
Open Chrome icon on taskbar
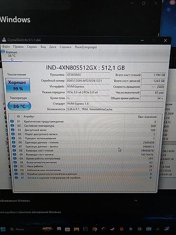[95, 229]
